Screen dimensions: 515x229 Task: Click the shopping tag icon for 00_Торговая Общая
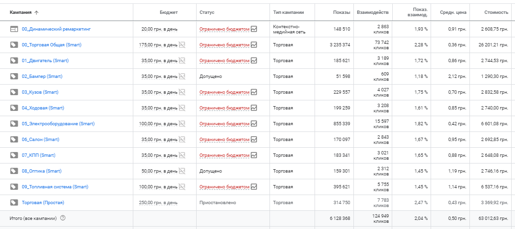(x=14, y=45)
